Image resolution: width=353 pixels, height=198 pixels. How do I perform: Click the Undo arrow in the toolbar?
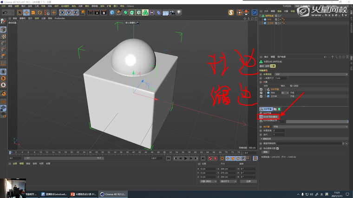pos(4,12)
